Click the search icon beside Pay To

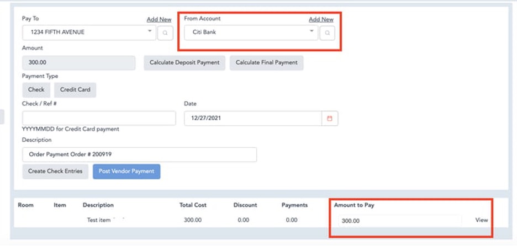click(x=165, y=33)
